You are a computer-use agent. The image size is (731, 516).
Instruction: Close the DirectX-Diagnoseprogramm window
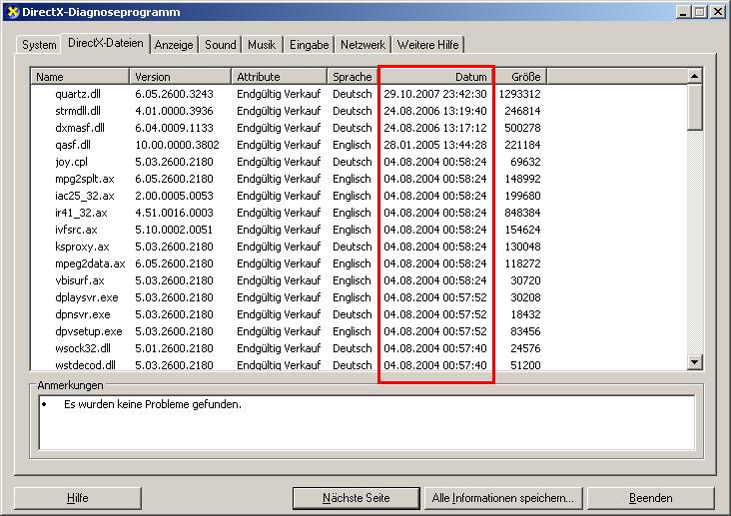717,12
